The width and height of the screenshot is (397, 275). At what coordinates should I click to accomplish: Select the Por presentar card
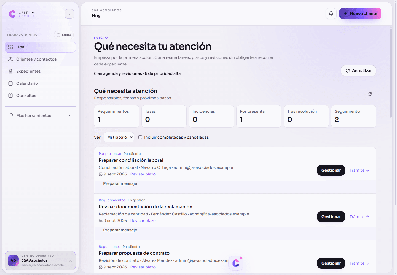pos(259,116)
